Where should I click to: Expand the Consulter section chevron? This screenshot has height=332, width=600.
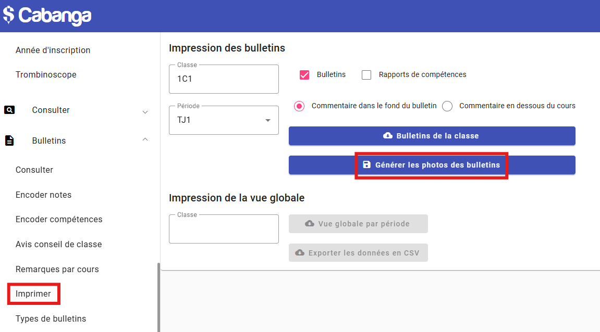tap(145, 111)
